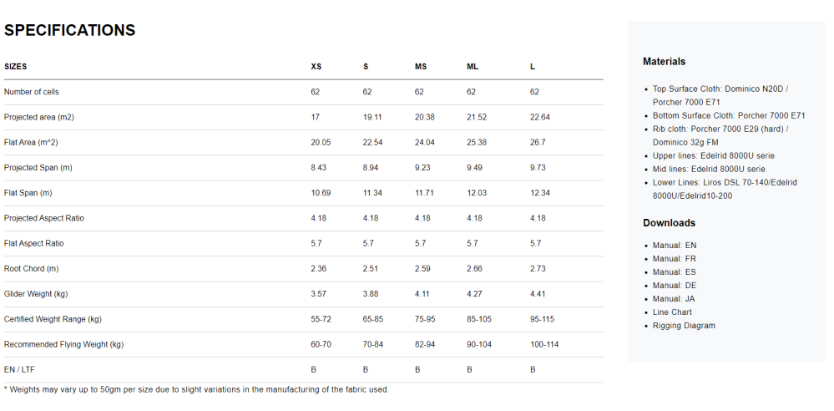Select the Glider Weight (kg) row label
834x411 pixels.
click(x=36, y=294)
